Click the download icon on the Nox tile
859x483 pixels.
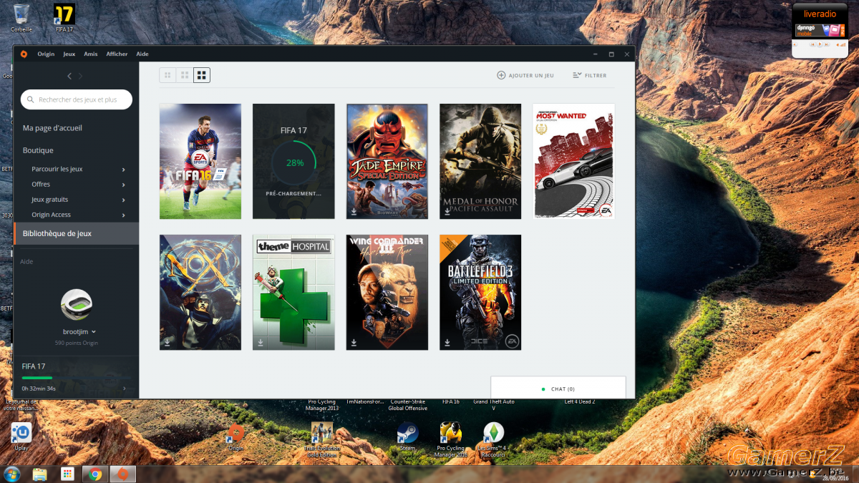pyautogui.click(x=167, y=343)
